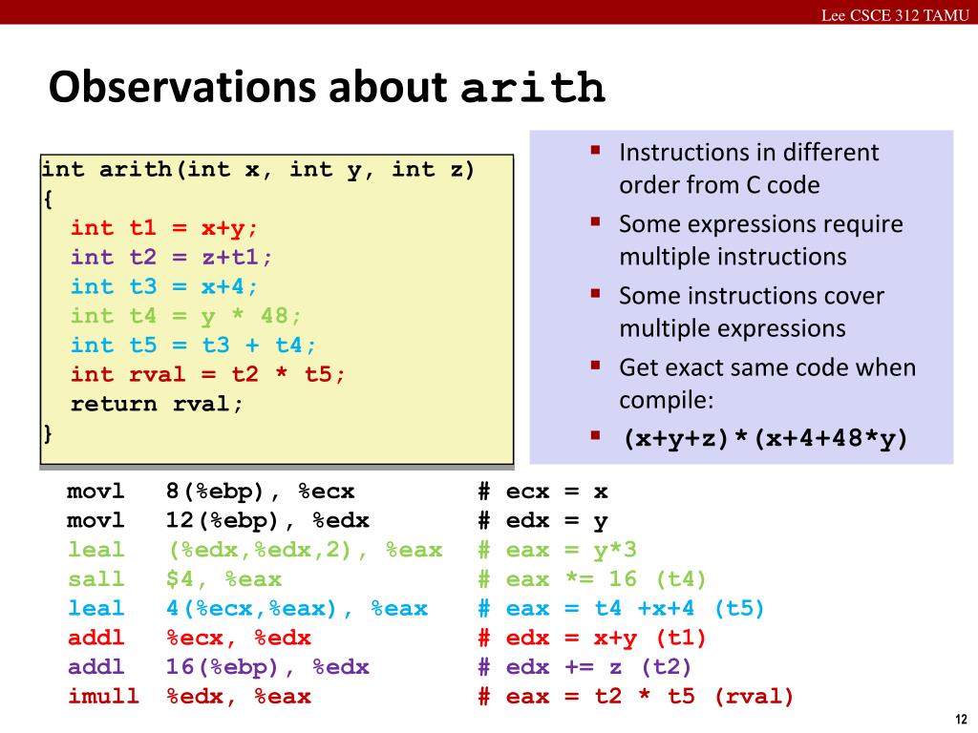Click the header text "Lee CSCE 312 TAMU"

tap(894, 15)
